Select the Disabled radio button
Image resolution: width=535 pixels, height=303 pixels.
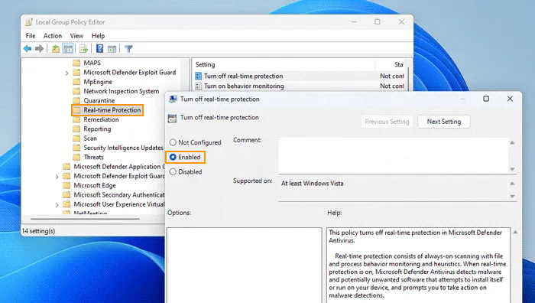point(173,171)
